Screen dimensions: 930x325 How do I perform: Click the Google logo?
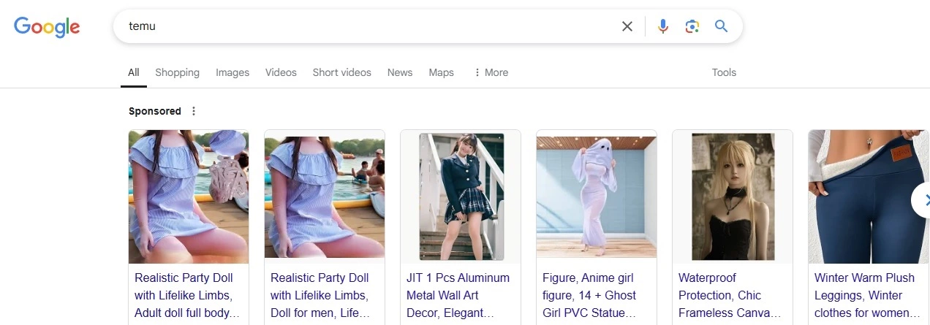(x=47, y=27)
